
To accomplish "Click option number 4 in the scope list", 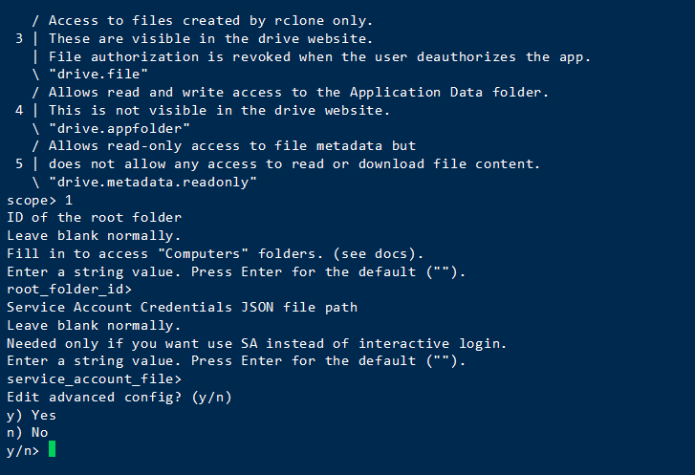I will click(20, 110).
